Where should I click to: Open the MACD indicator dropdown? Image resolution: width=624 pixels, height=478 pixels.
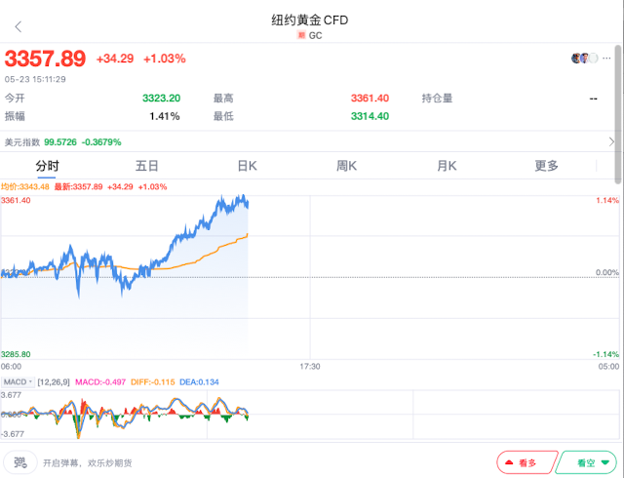[17, 381]
